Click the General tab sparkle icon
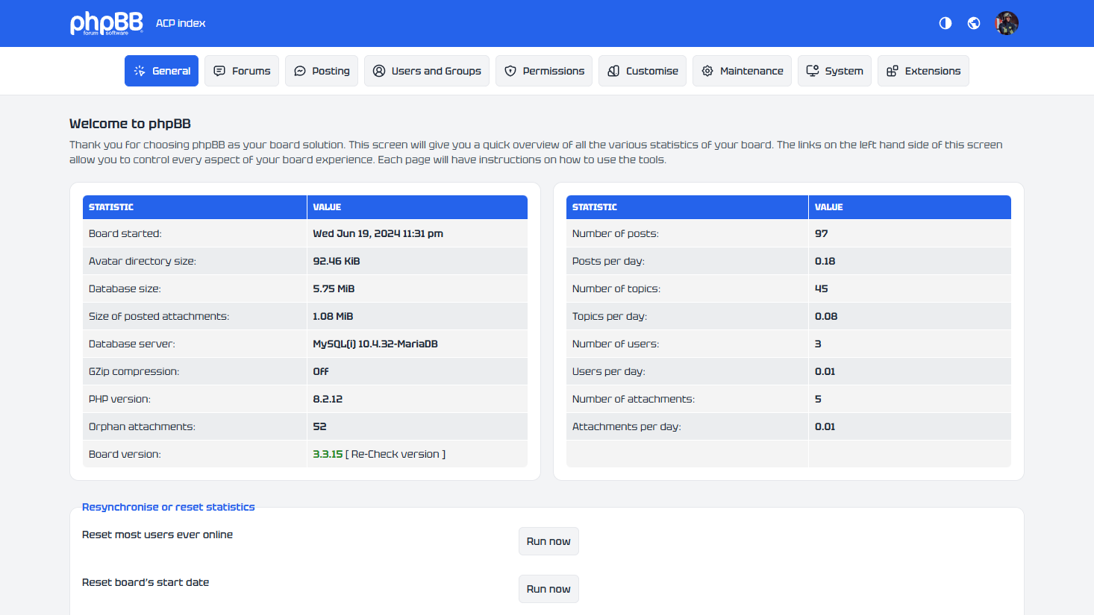Viewport: 1094px width, 615px height. 140,71
